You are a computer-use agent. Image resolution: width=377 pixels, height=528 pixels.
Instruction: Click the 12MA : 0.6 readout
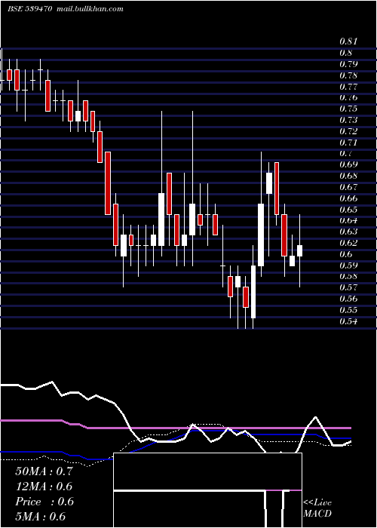click(x=44, y=487)
